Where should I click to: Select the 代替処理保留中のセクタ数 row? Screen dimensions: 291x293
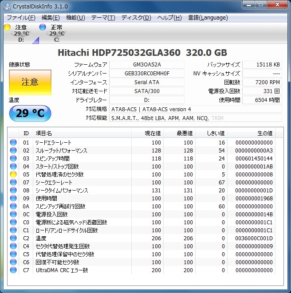click(x=65, y=254)
